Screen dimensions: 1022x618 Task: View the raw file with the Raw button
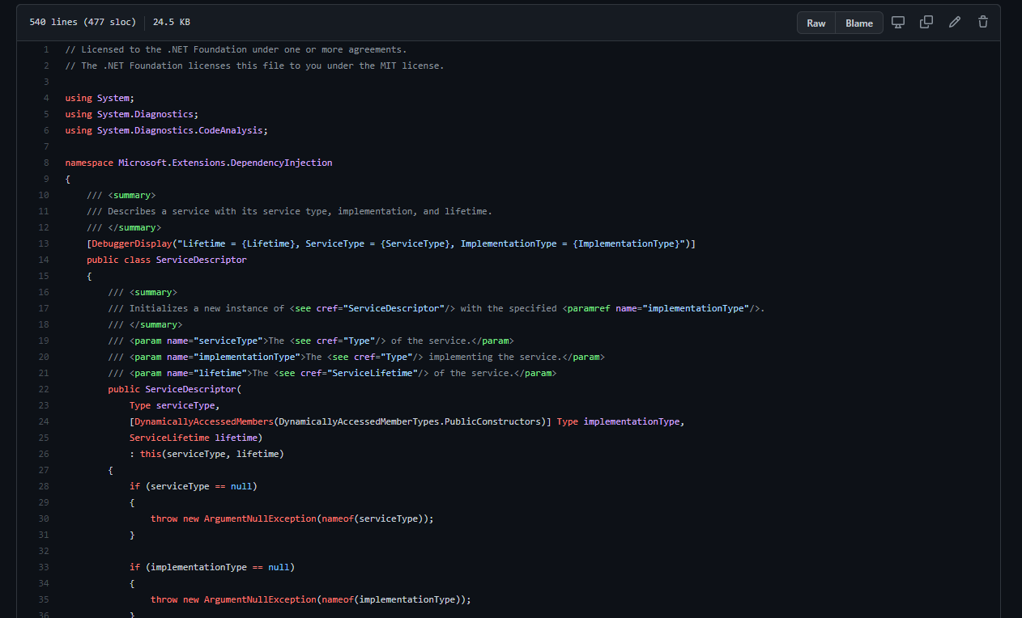[815, 23]
